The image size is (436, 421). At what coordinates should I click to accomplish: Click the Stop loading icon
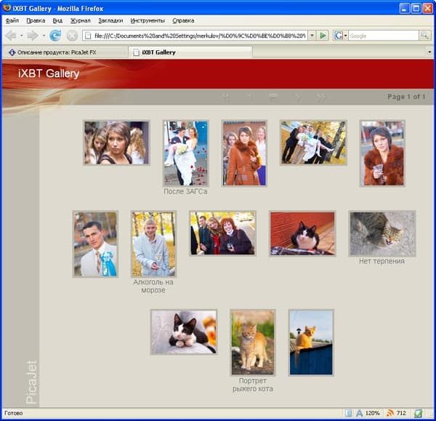point(72,36)
